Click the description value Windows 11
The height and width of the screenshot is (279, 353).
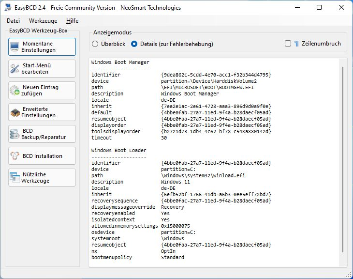(x=176, y=182)
